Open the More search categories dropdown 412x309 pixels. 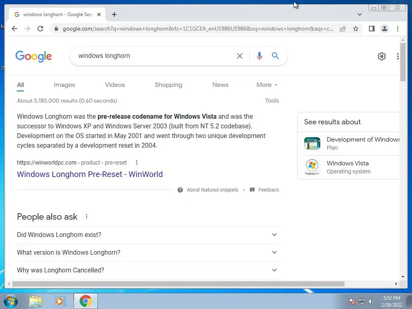click(267, 85)
